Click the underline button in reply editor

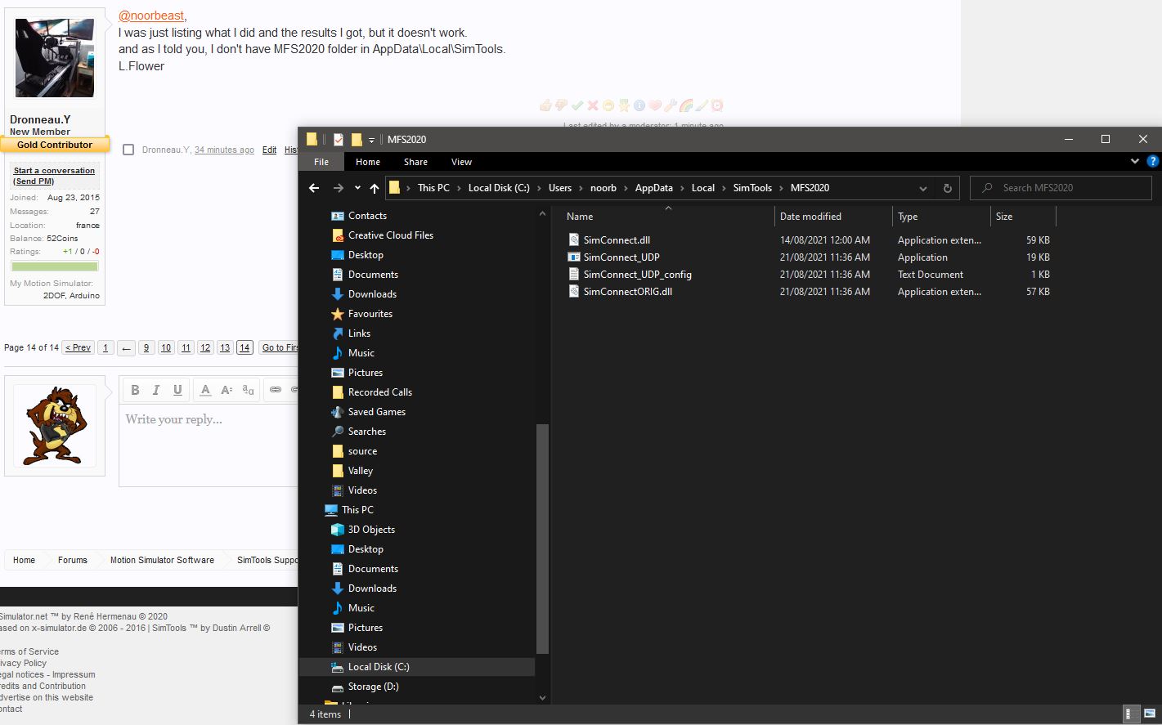point(177,390)
